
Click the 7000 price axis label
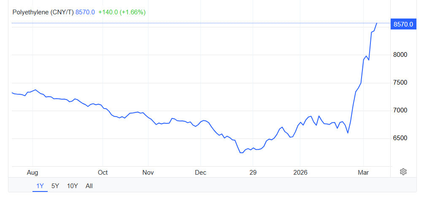click(x=400, y=111)
